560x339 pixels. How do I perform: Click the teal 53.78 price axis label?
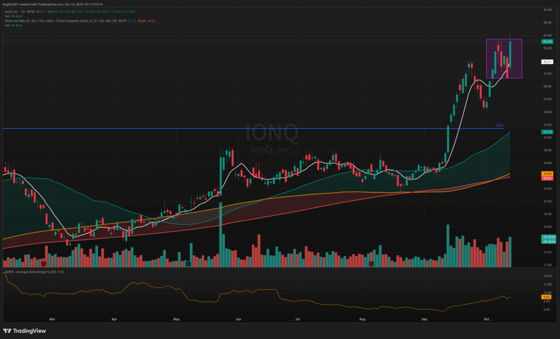[x=546, y=132]
